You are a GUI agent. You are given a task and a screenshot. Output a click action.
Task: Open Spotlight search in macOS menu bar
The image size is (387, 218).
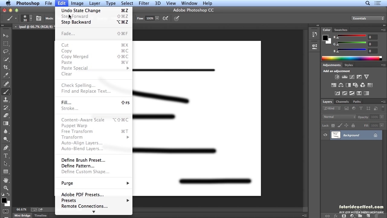pos(368,3)
